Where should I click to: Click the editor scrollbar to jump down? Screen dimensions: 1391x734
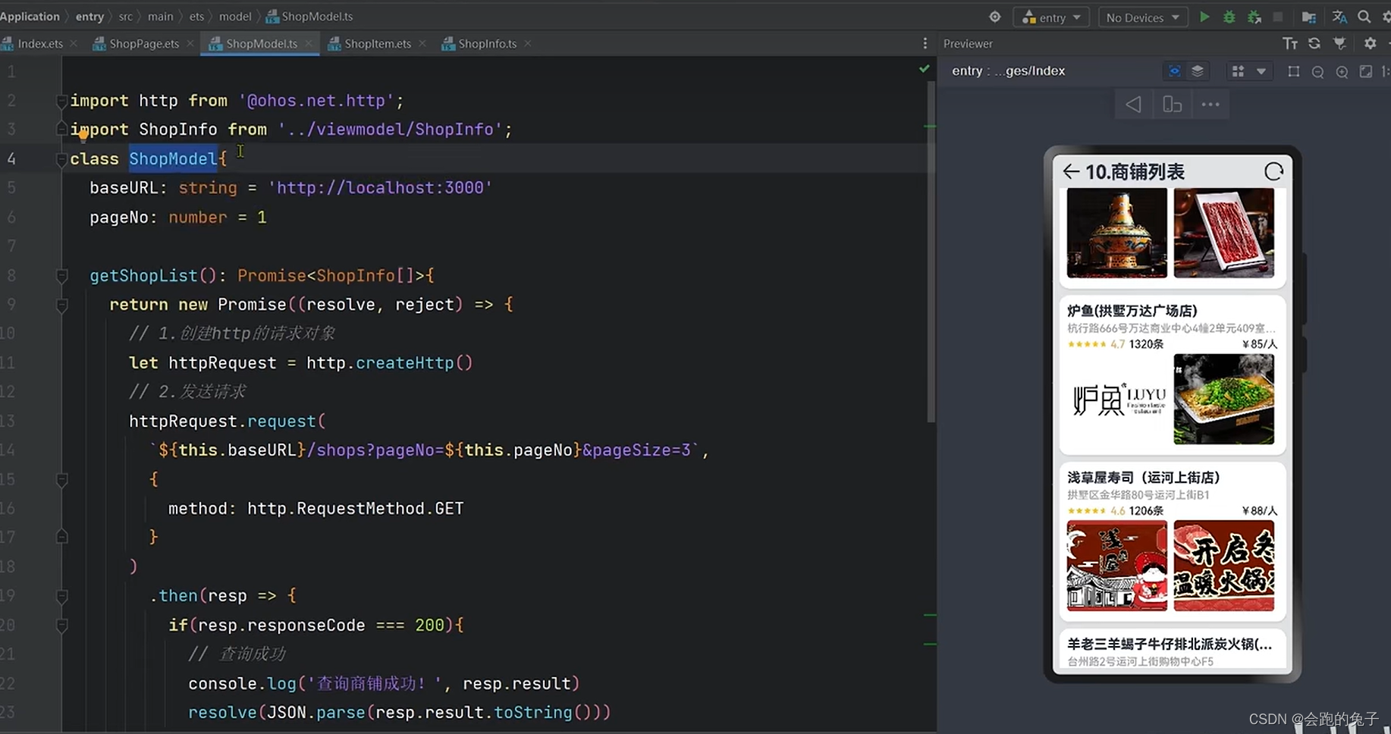pos(931,531)
